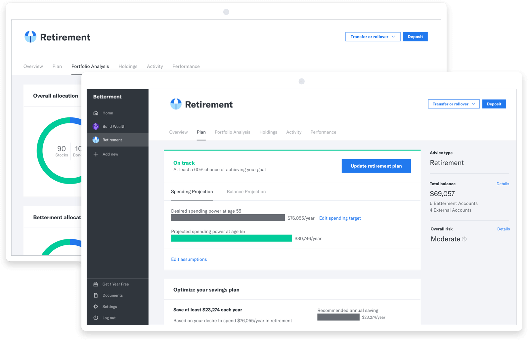Expand the front Transfer or rollover dropdown
Screen dimensions: 528x340
(454, 104)
